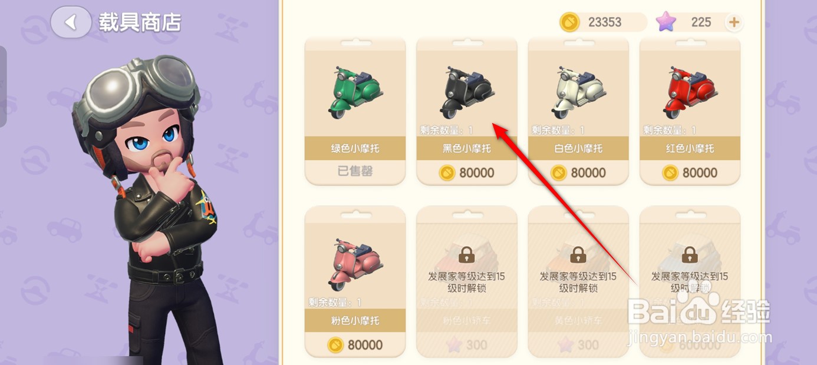This screenshot has width=817, height=365.
Task: Buy 白色小摩托 for 80000 coins
Action: pyautogui.click(x=578, y=172)
